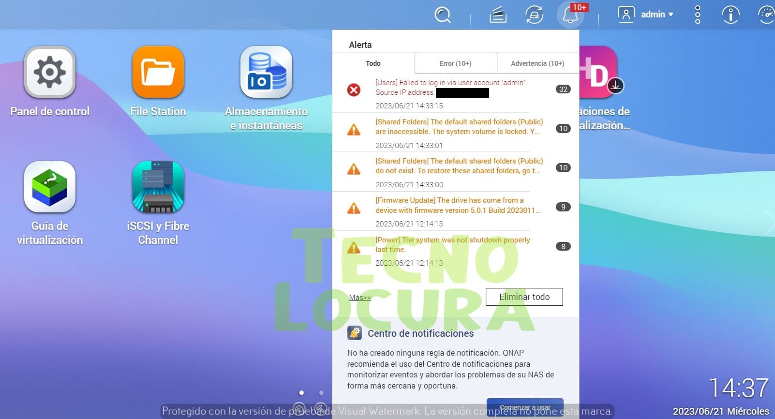Click the Centro de notificaciones heading
Screen dimensions: 775x419
(x=420, y=333)
